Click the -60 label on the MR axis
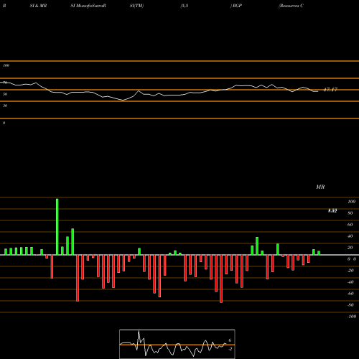 point(350,294)
